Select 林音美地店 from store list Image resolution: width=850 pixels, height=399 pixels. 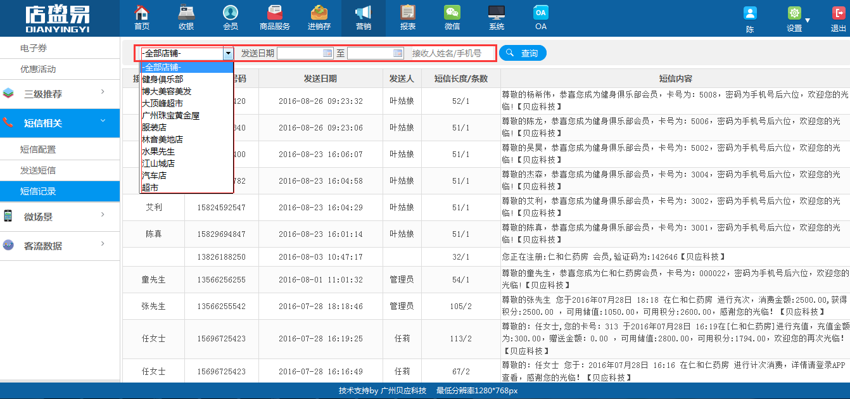point(187,139)
